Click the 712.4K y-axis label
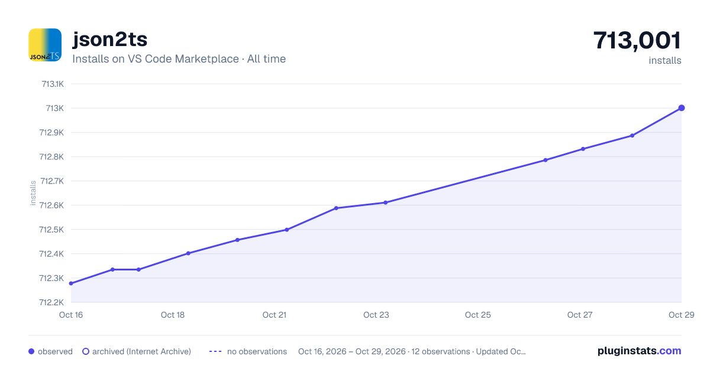Image resolution: width=710 pixels, height=372 pixels. pos(51,254)
